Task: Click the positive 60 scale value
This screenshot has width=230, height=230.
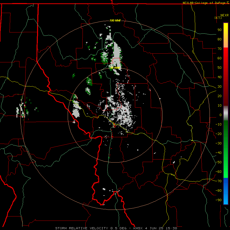Action: [x=220, y=58]
